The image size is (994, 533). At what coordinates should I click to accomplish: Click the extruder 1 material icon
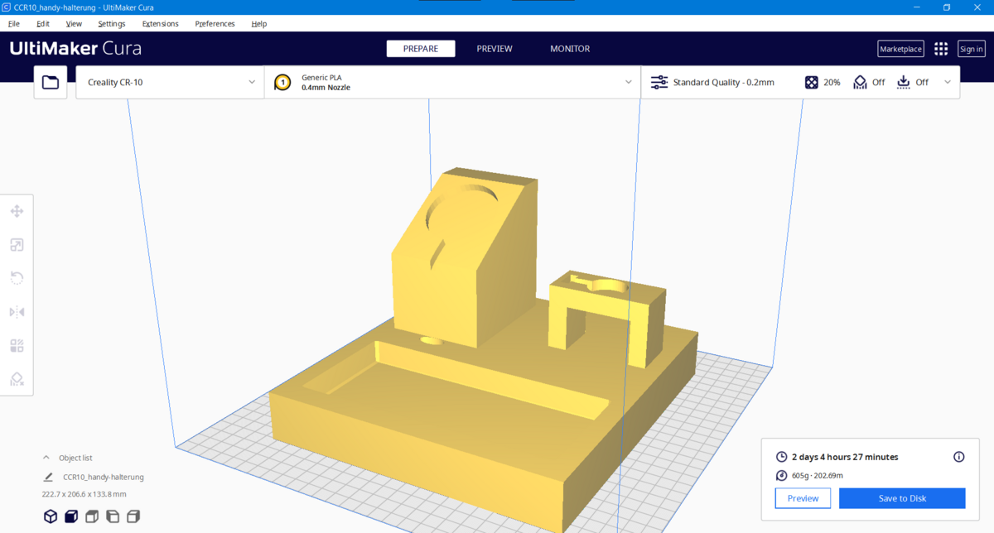tap(282, 82)
